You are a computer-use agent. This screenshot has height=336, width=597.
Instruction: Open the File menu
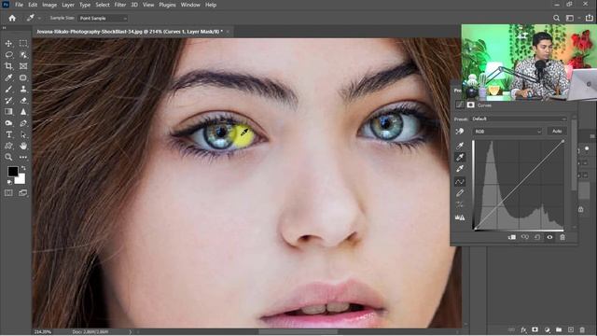pyautogui.click(x=19, y=5)
